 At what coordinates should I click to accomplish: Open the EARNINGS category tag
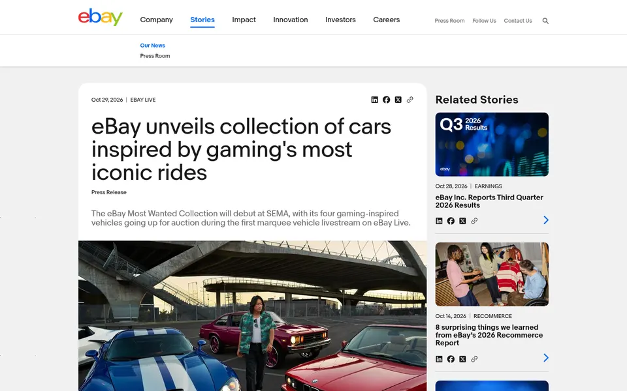click(489, 186)
